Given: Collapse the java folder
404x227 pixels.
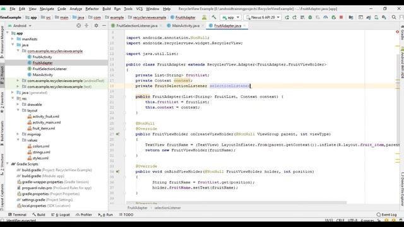Looking at the screenshot, I should click(13, 45).
